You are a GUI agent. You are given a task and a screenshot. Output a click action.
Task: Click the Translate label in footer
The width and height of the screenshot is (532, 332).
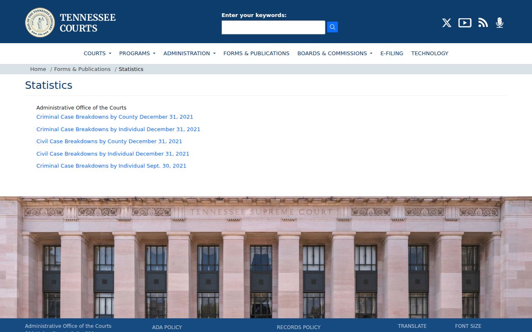(x=412, y=326)
